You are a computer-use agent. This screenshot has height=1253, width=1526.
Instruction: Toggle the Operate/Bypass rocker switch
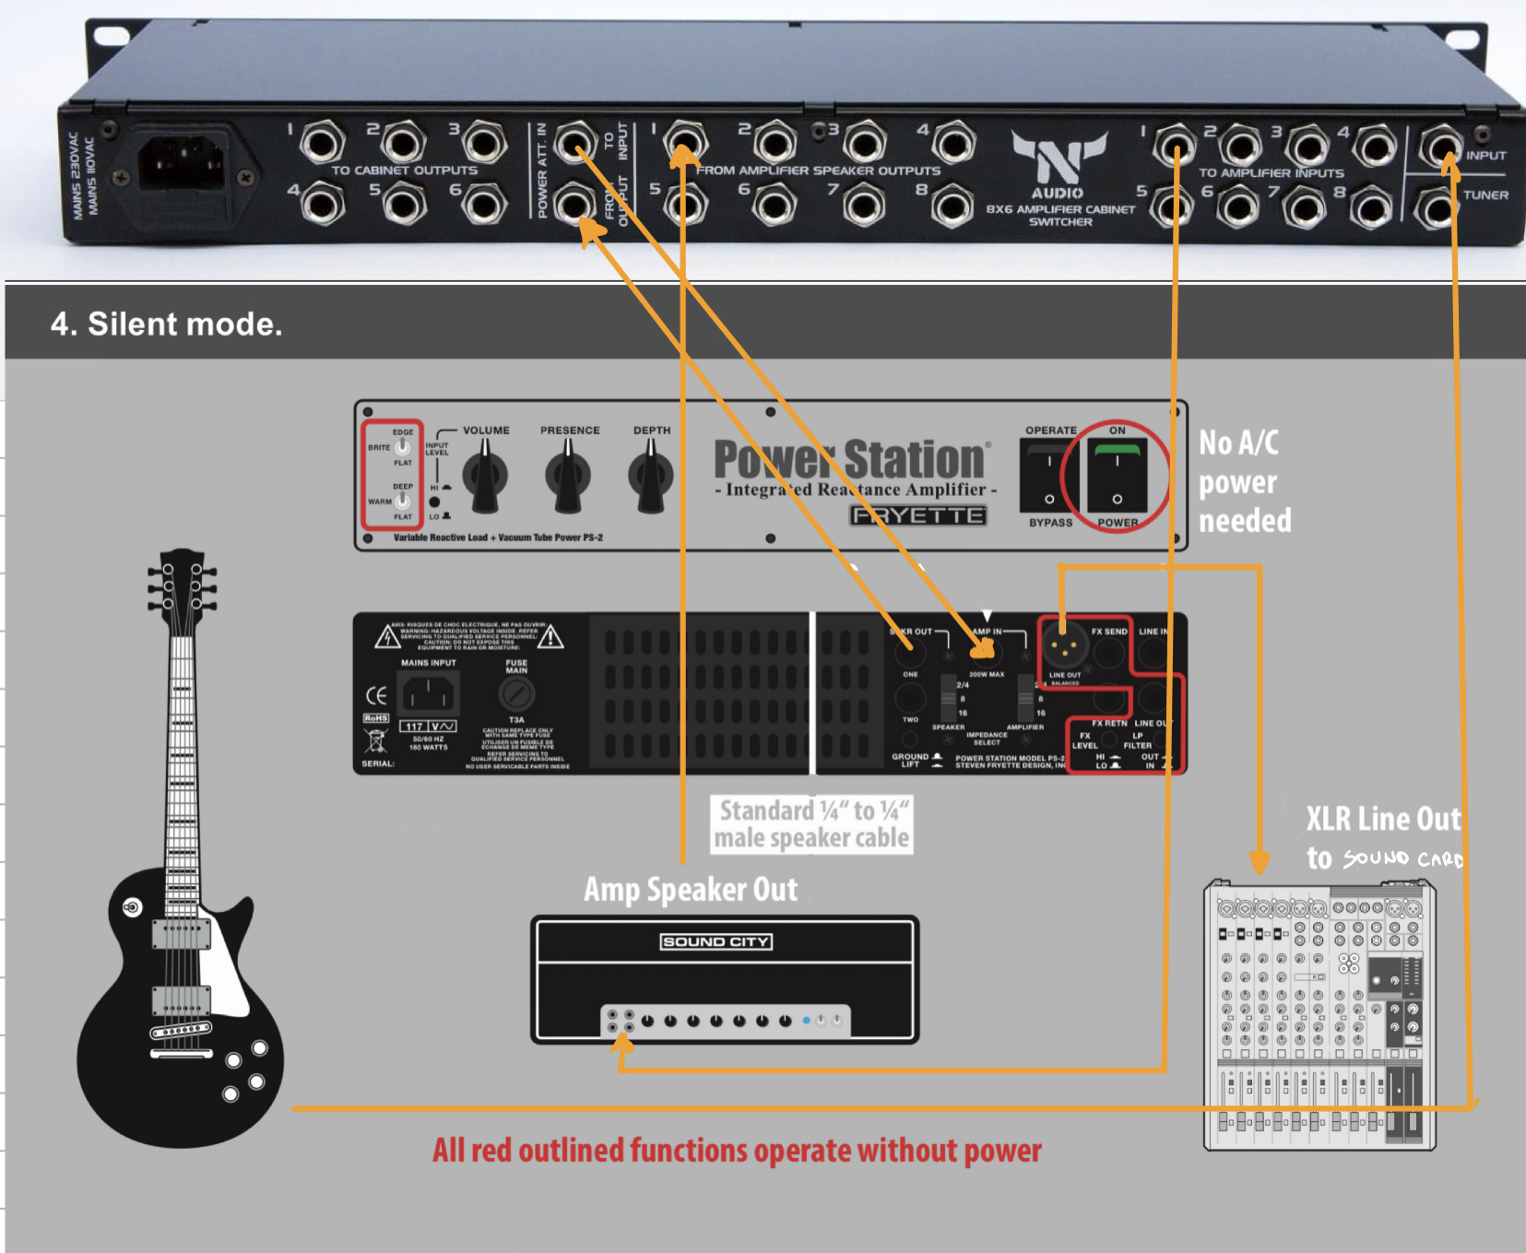[1048, 476]
